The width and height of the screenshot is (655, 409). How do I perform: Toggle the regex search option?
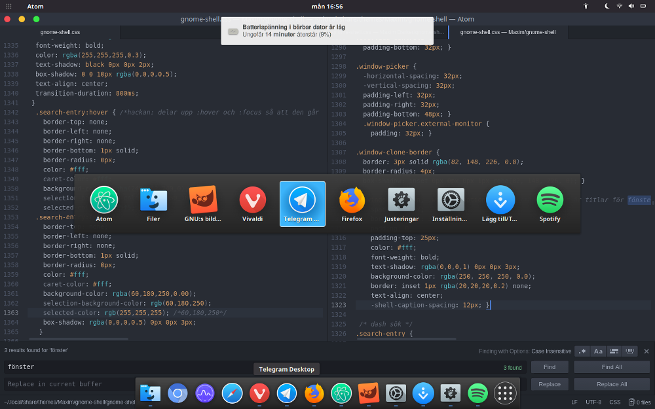click(582, 351)
